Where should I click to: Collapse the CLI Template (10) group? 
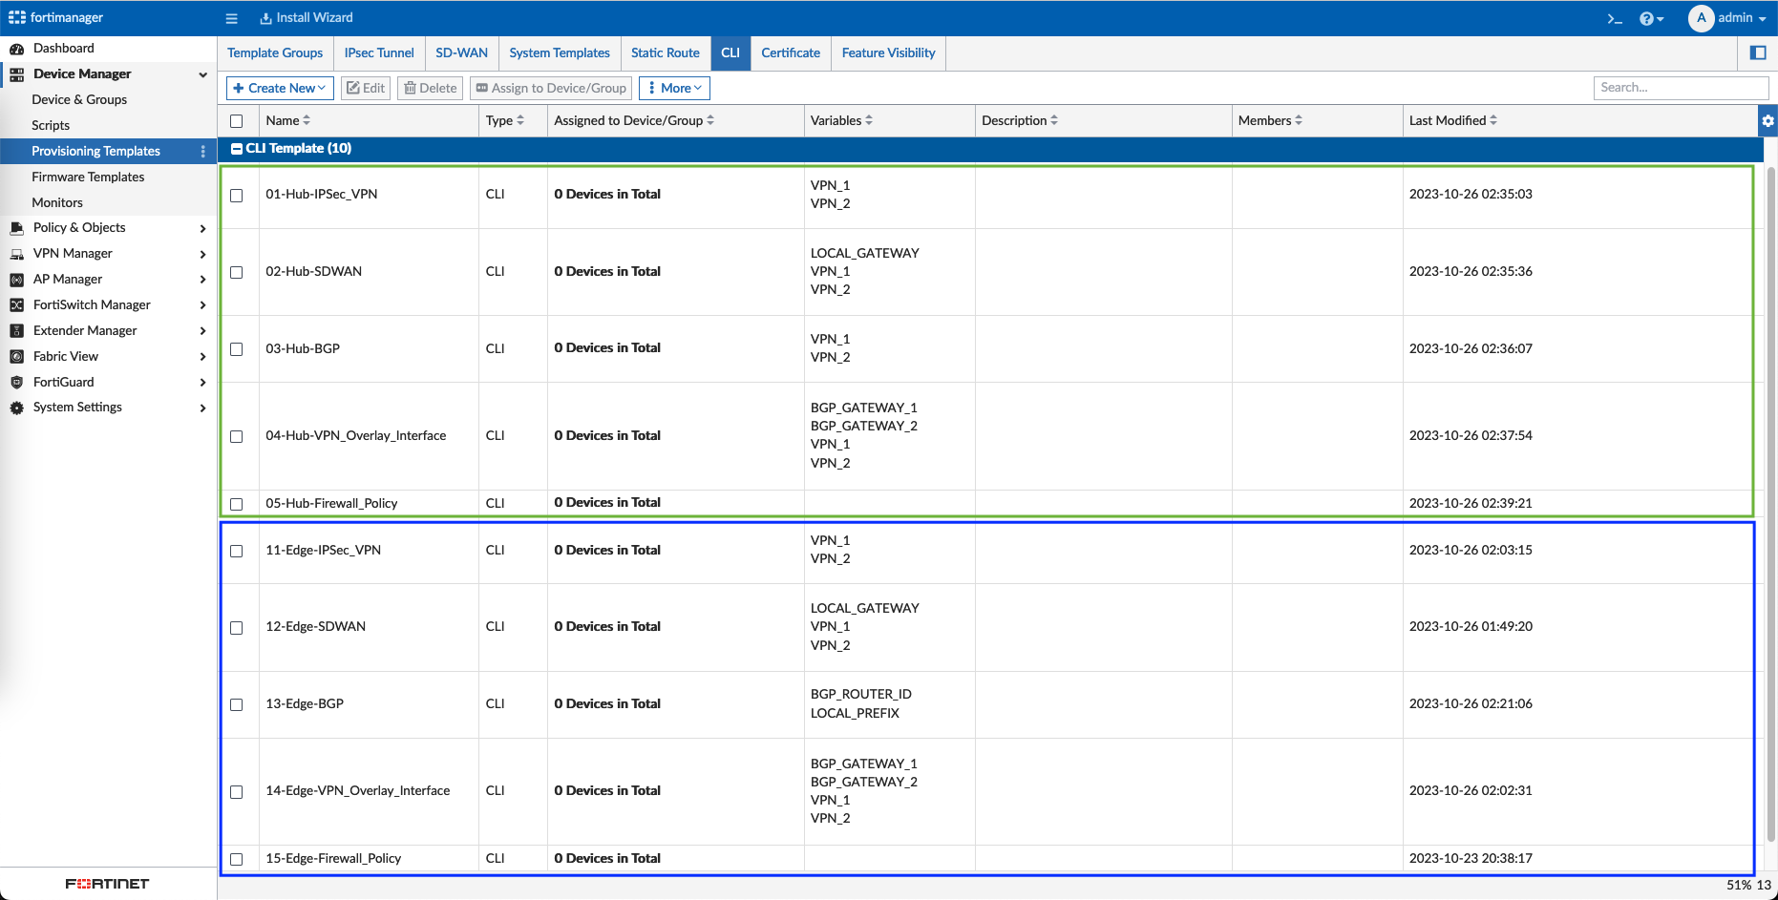pos(237,149)
